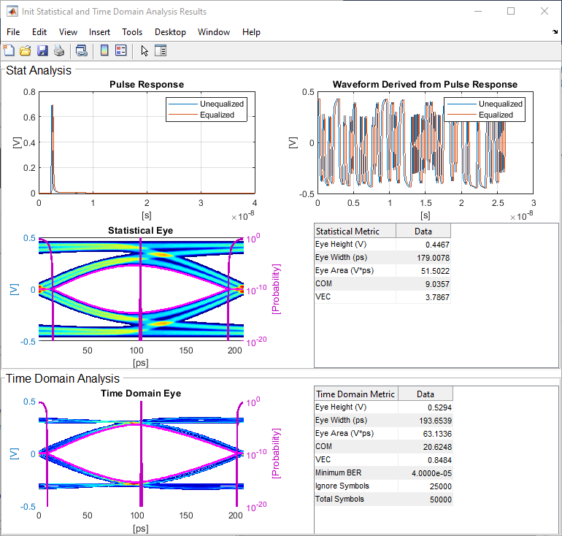Print the figure using the printer icon
The image size is (562, 536).
(x=59, y=50)
